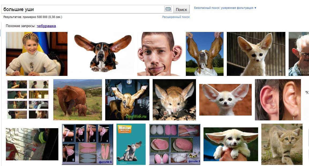Select the close-up of two human ears
The image size is (309, 166).
pos(278,99)
